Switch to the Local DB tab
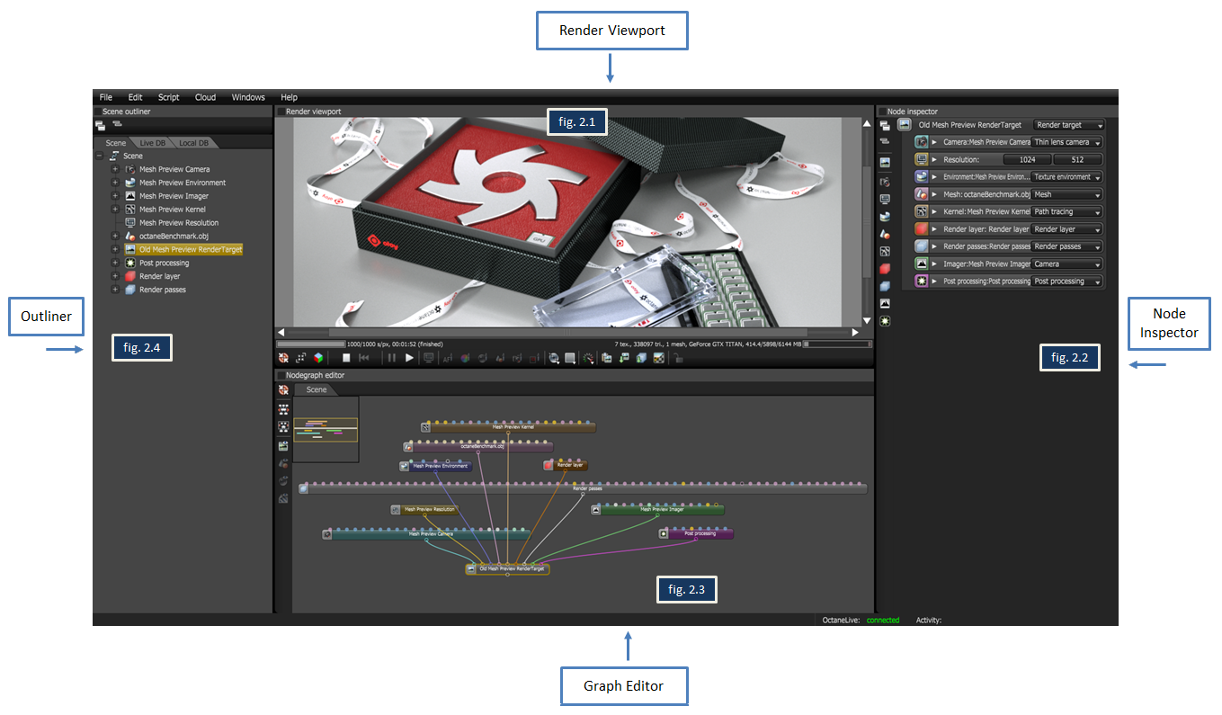Viewport: 1222px width, 715px height. (193, 143)
